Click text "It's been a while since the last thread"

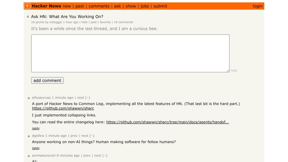point(70,29)
